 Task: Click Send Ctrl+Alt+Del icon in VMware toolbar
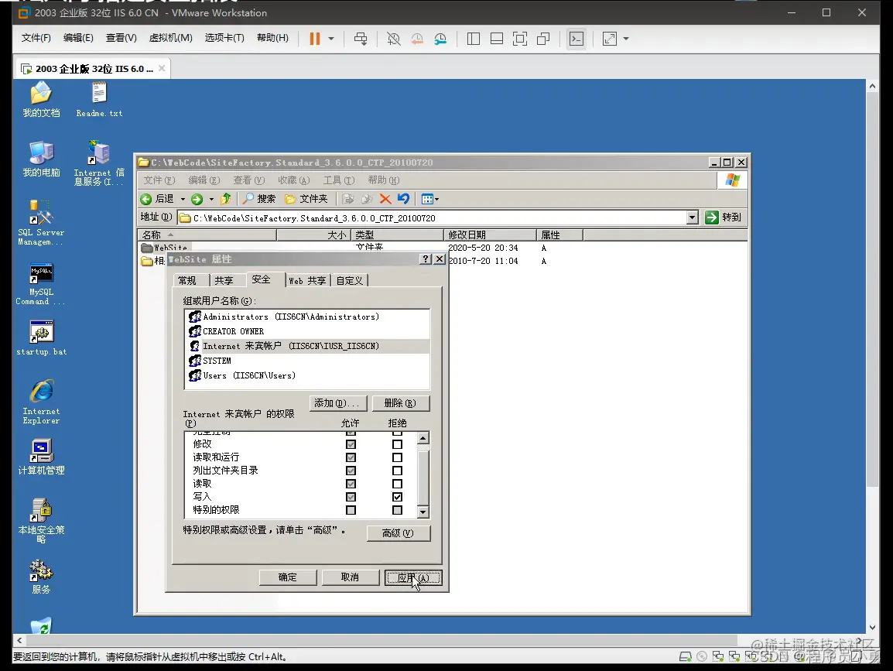361,39
